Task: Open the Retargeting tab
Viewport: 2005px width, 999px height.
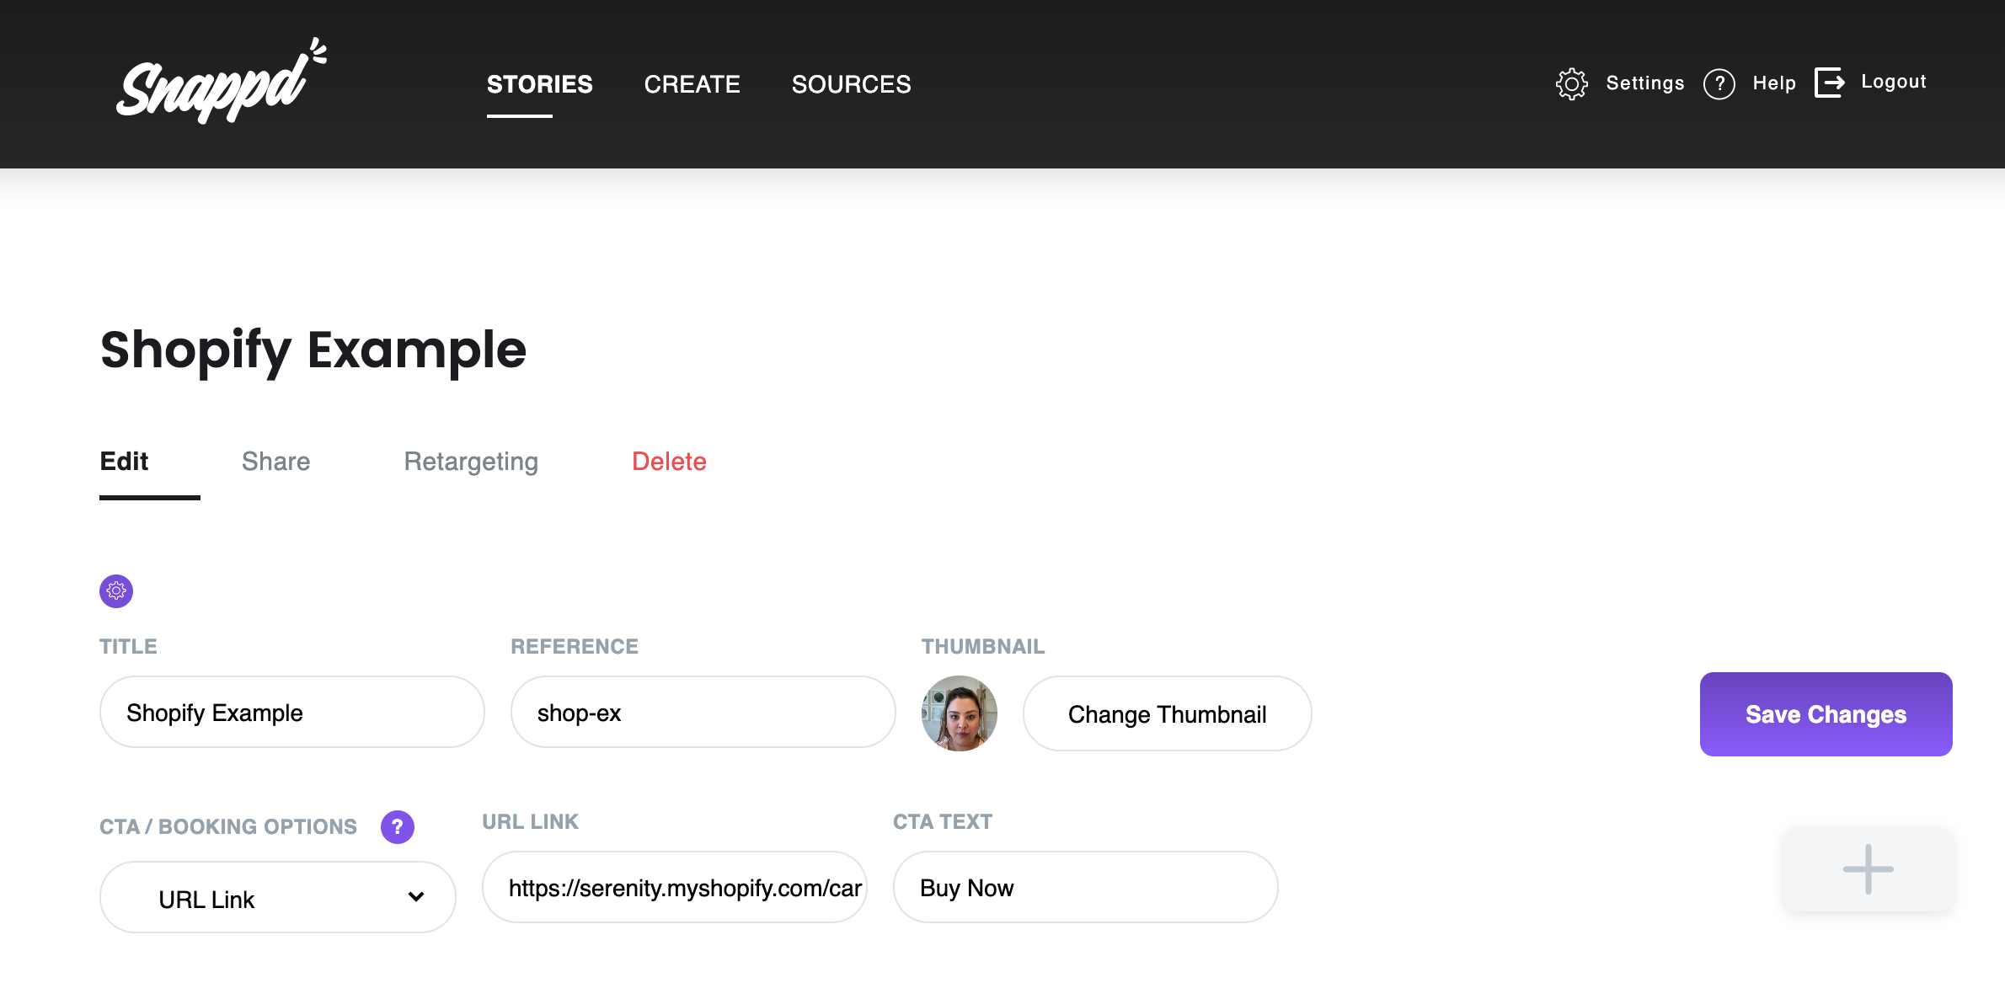Action: (x=471, y=462)
